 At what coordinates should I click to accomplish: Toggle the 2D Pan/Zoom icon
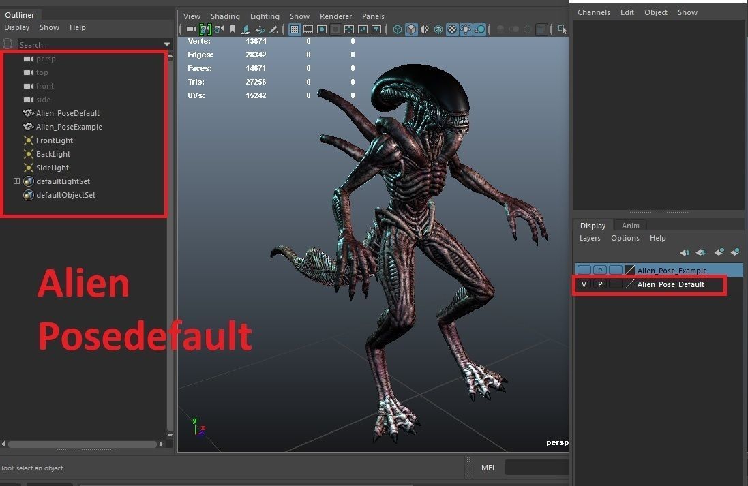tap(260, 29)
